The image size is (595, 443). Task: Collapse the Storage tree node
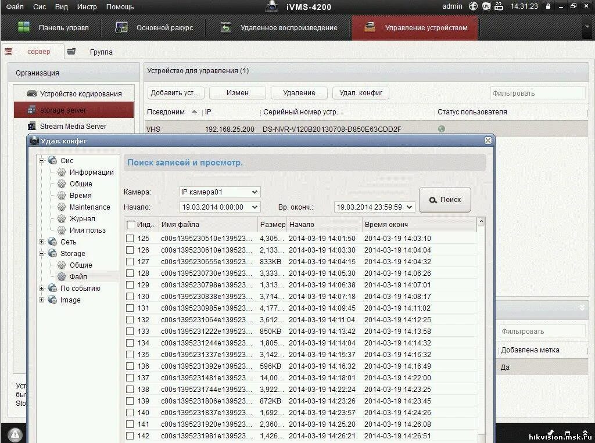click(x=42, y=253)
